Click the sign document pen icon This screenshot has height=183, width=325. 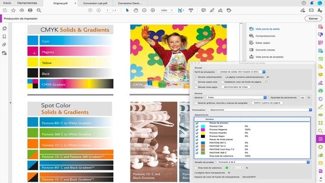220,10
